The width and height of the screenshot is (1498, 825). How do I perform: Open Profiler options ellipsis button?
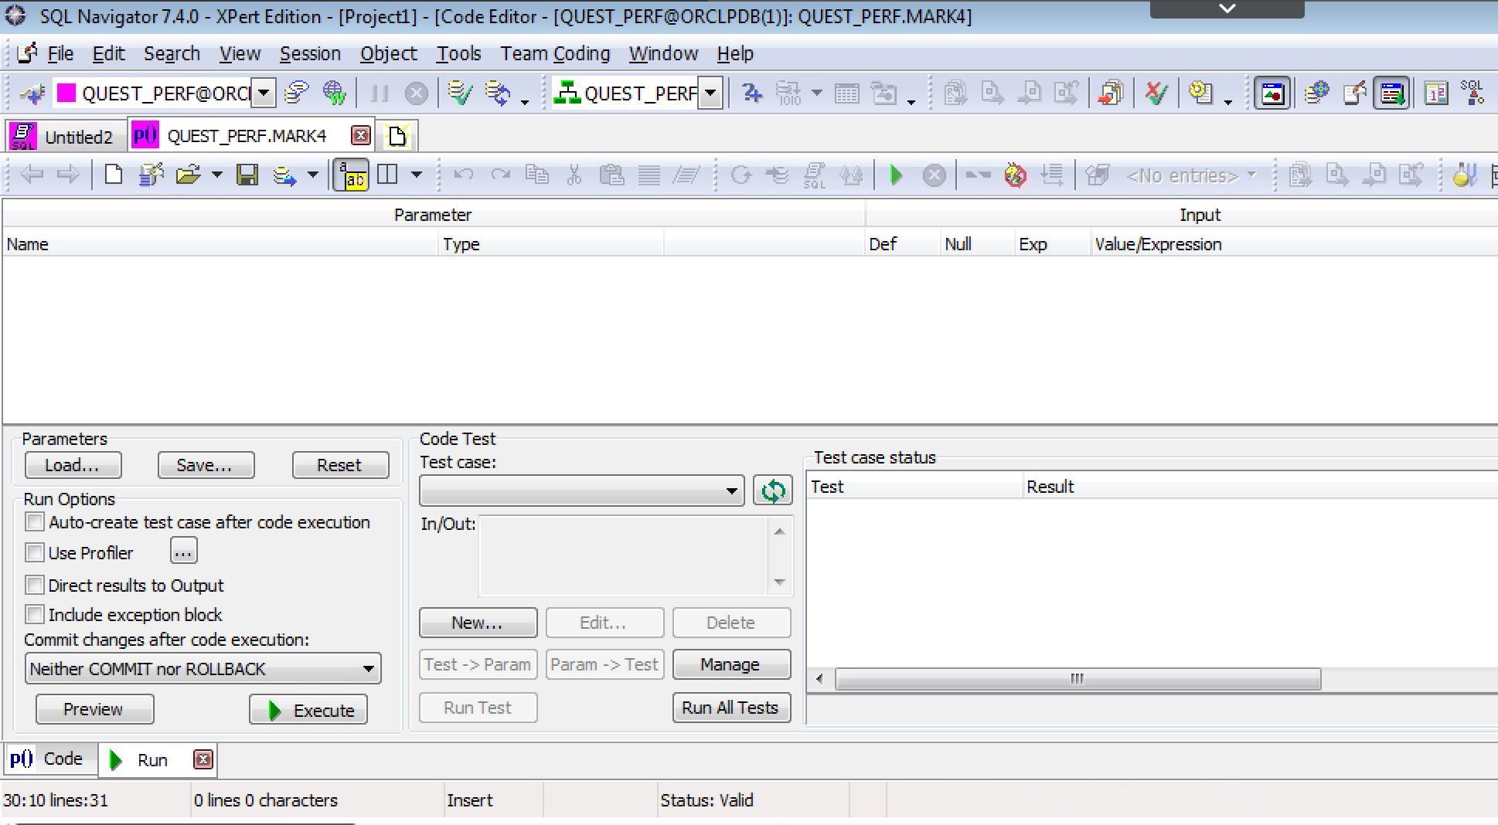(183, 552)
